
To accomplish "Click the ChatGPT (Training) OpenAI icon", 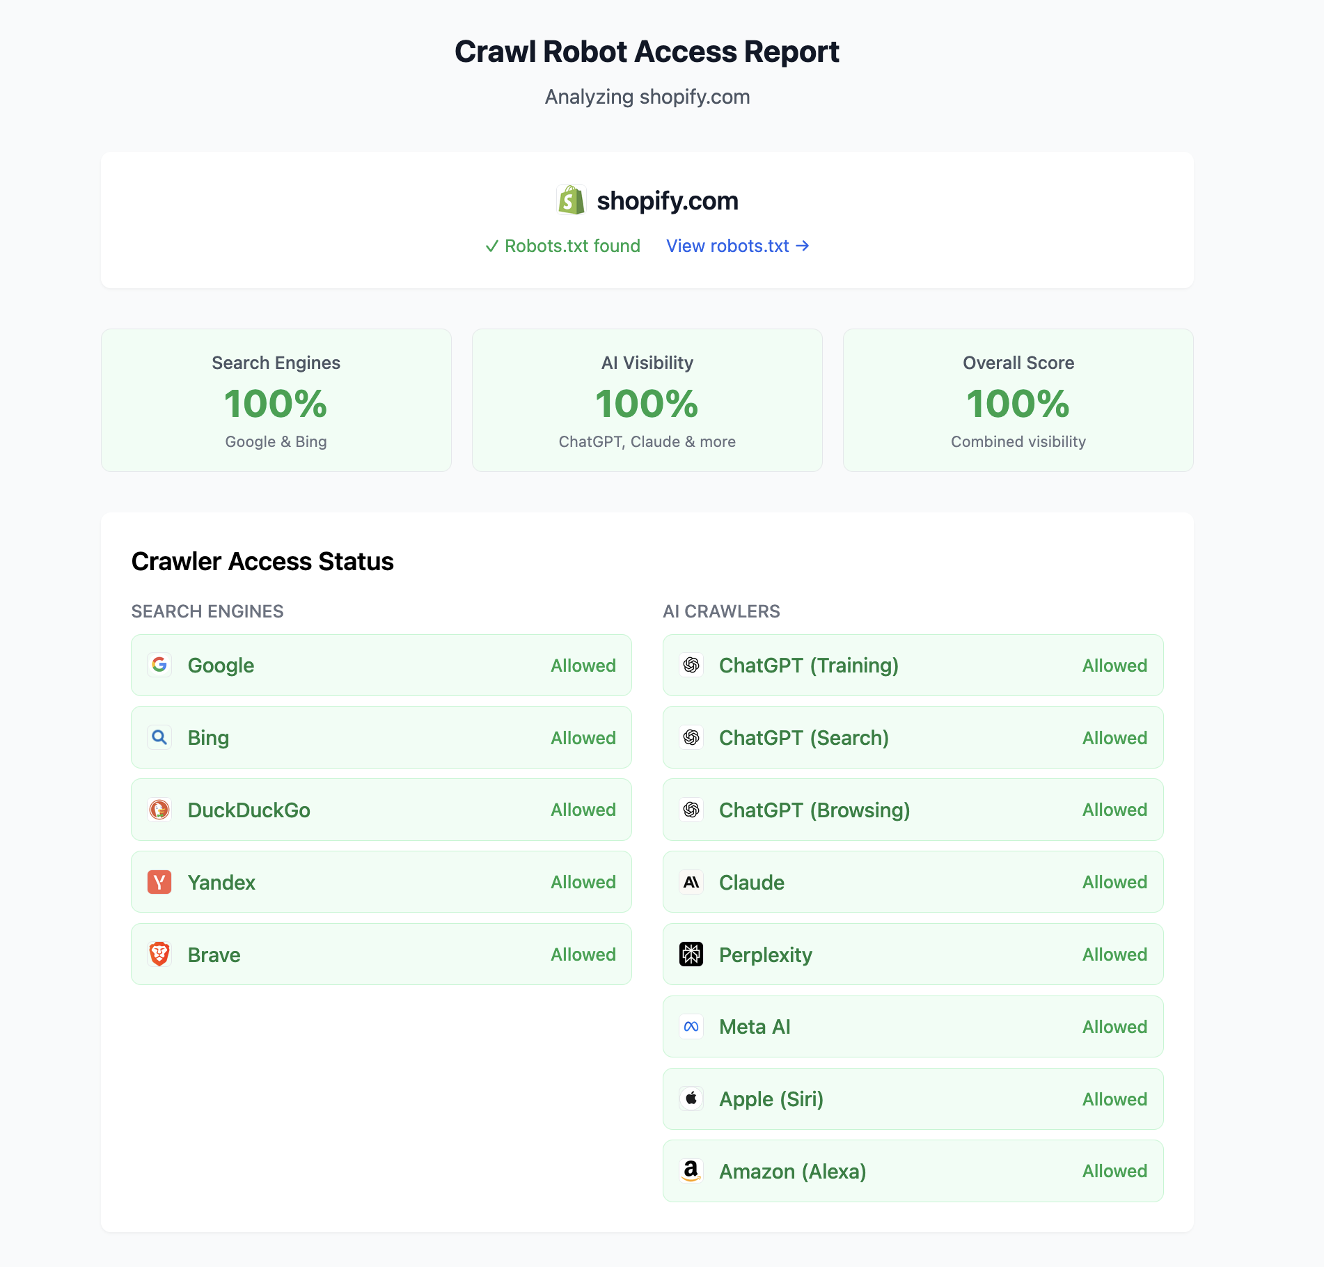I will point(691,665).
